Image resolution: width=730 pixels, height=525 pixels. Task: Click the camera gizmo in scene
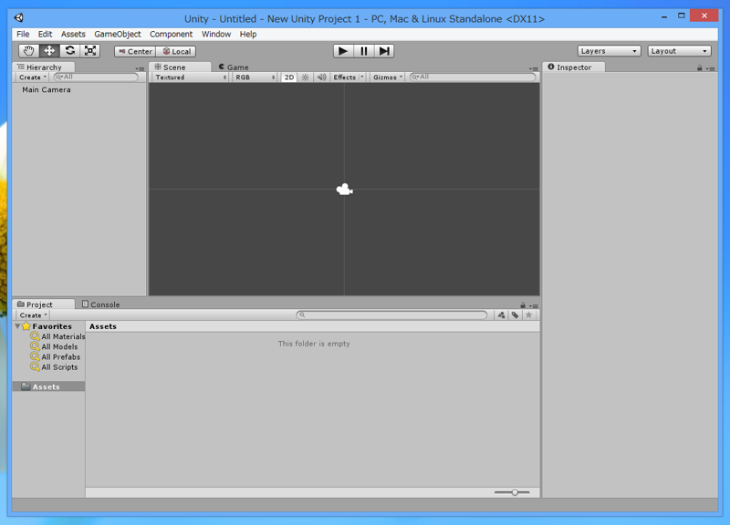click(x=345, y=190)
